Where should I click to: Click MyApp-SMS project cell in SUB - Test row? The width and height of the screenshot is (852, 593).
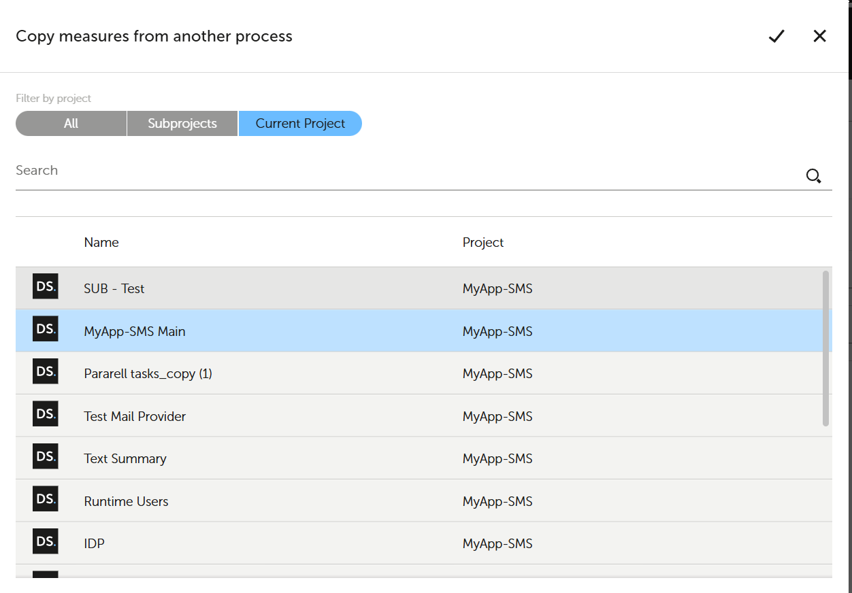497,288
